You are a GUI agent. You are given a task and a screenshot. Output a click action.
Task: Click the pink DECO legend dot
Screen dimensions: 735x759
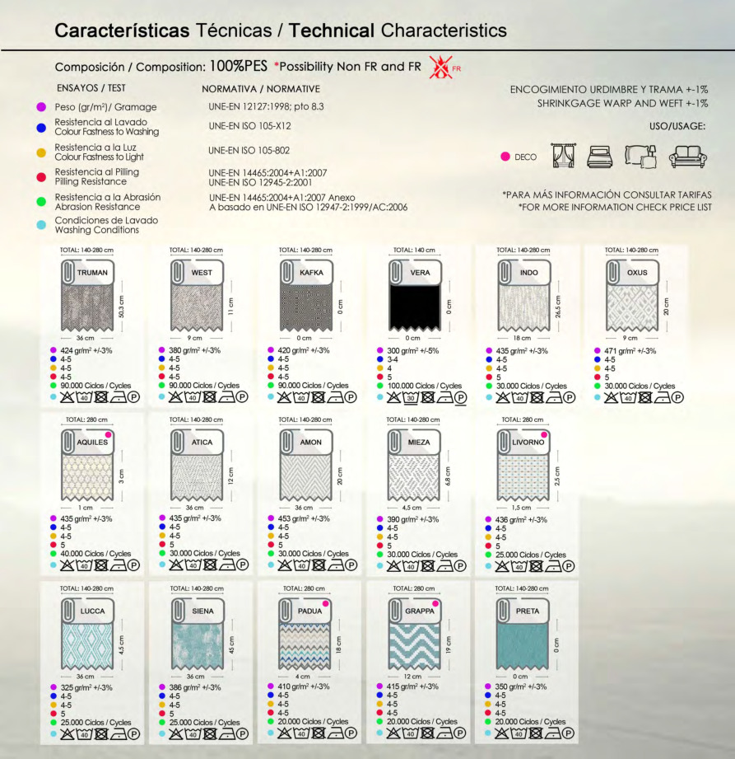[x=505, y=157]
